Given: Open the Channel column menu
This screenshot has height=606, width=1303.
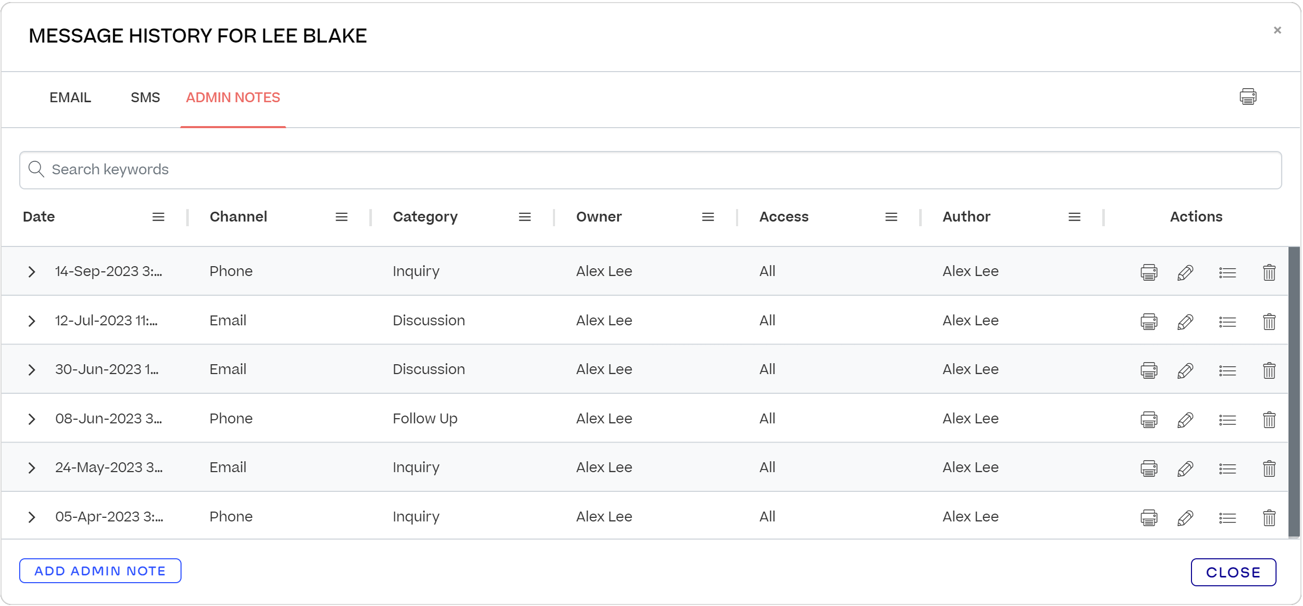Looking at the screenshot, I should (x=342, y=216).
